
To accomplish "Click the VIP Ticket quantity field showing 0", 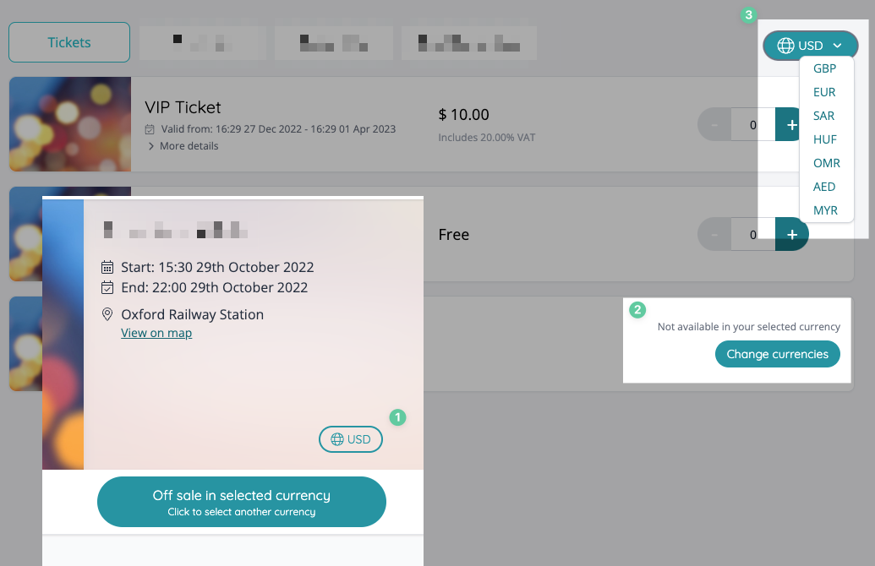I will pos(752,124).
